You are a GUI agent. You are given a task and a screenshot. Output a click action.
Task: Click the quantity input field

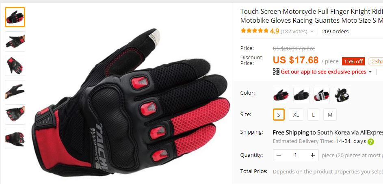click(296, 155)
